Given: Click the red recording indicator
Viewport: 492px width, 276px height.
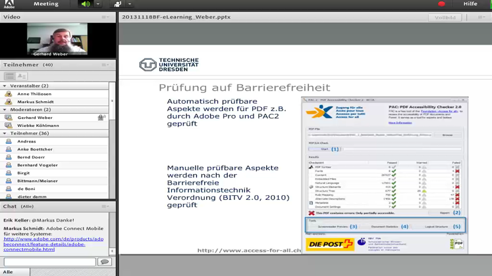Looking at the screenshot, I should 441,4.
